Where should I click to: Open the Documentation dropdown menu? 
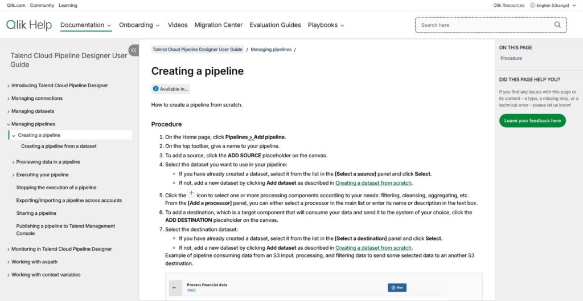click(x=85, y=25)
